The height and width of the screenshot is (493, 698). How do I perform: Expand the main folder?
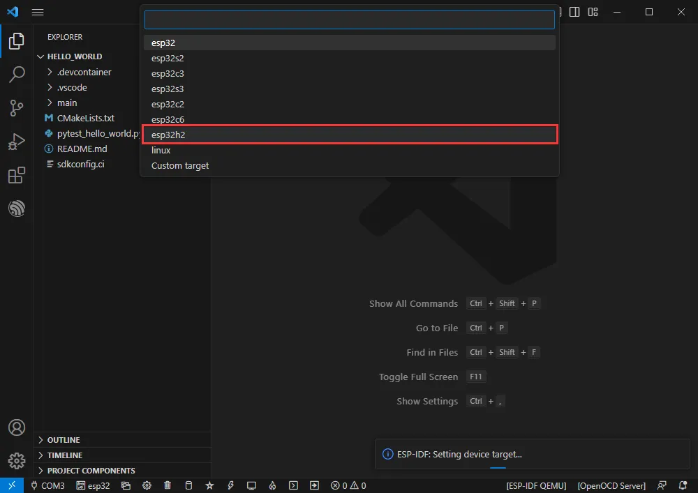(67, 103)
